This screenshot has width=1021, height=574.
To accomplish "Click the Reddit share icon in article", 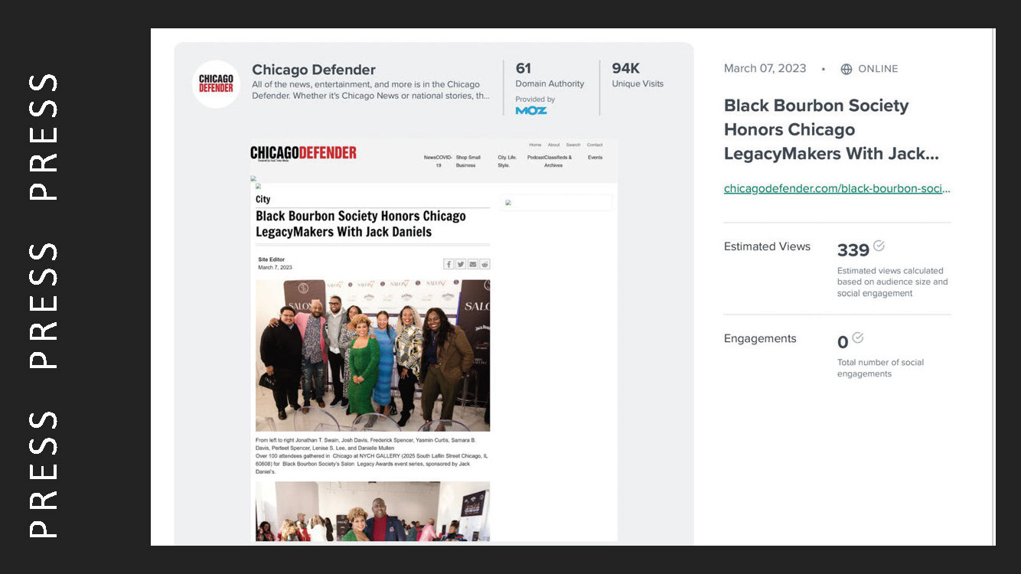I will [x=484, y=264].
